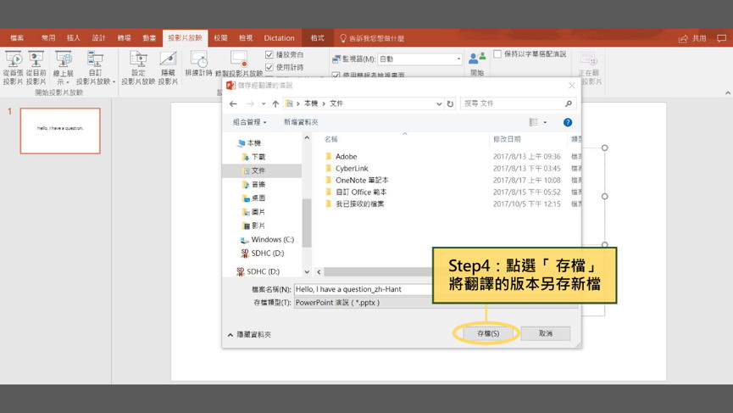This screenshot has width=733, height=413.
Task: Click the 取消 cancel button
Action: (x=545, y=333)
